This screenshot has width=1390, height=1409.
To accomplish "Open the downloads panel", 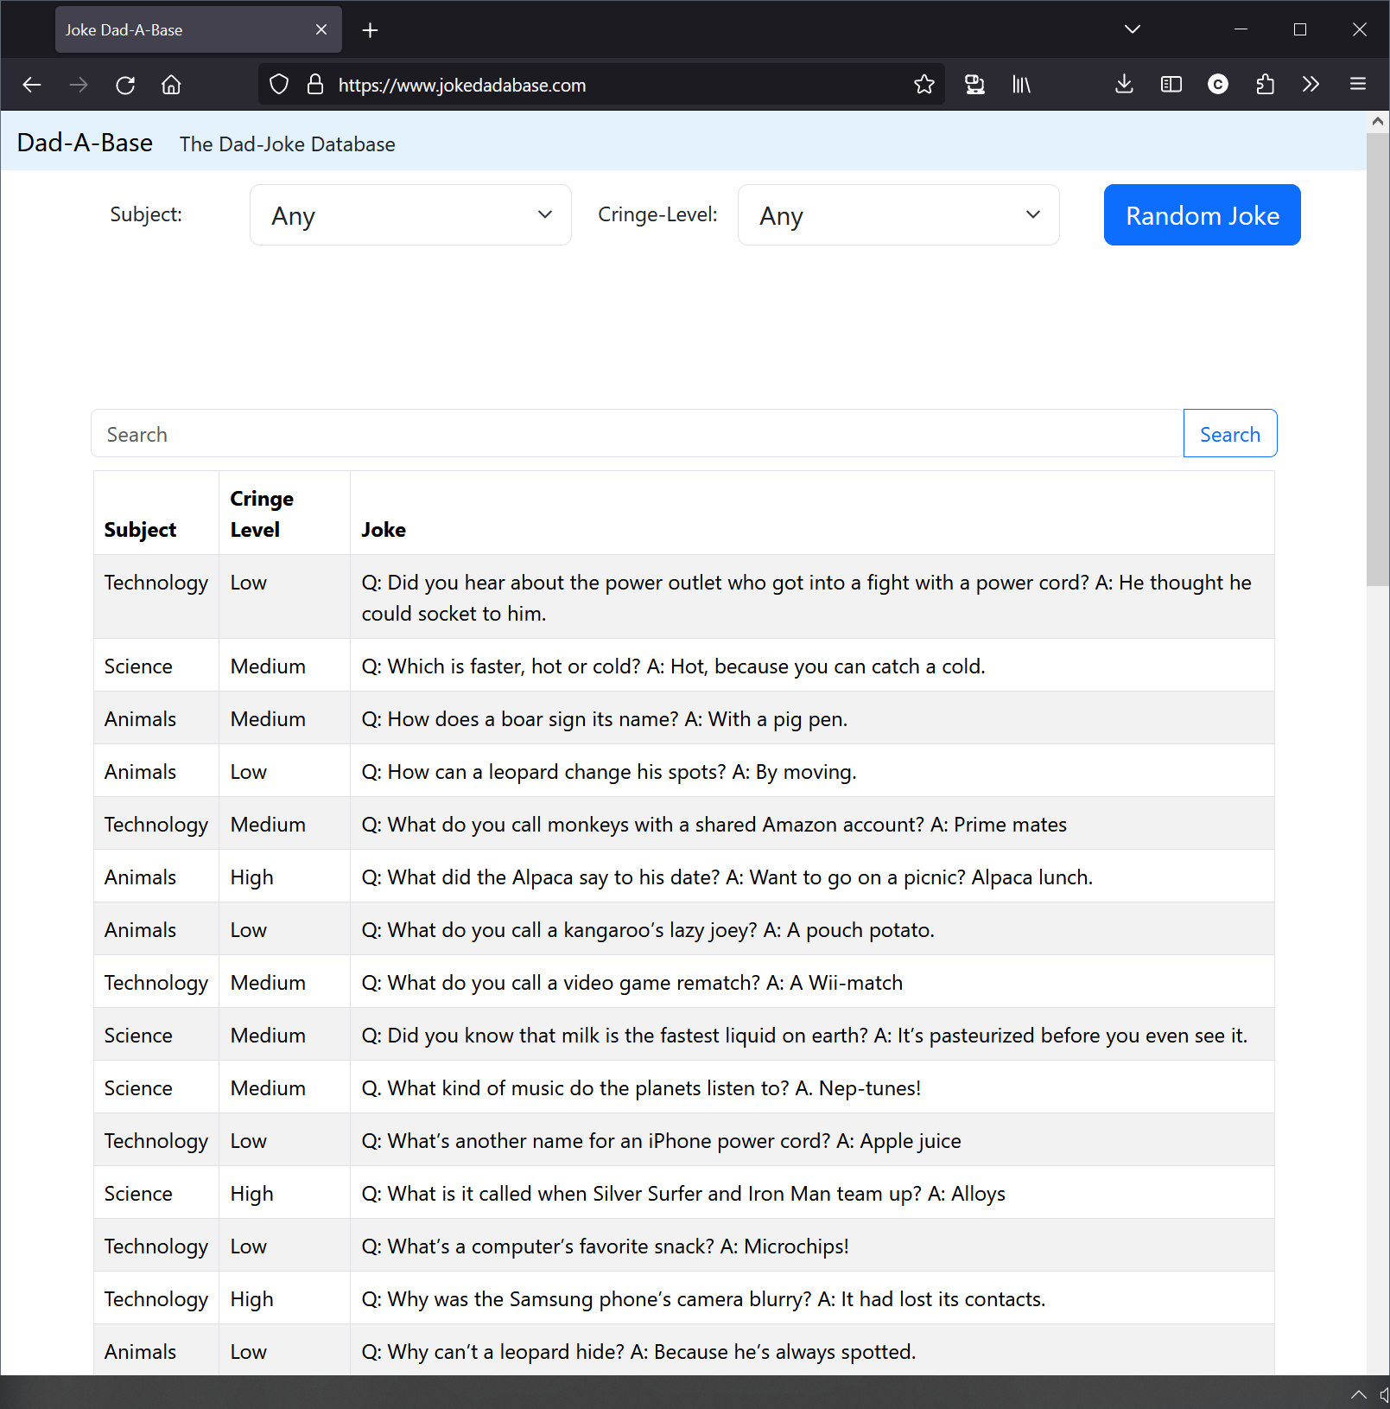I will point(1123,85).
